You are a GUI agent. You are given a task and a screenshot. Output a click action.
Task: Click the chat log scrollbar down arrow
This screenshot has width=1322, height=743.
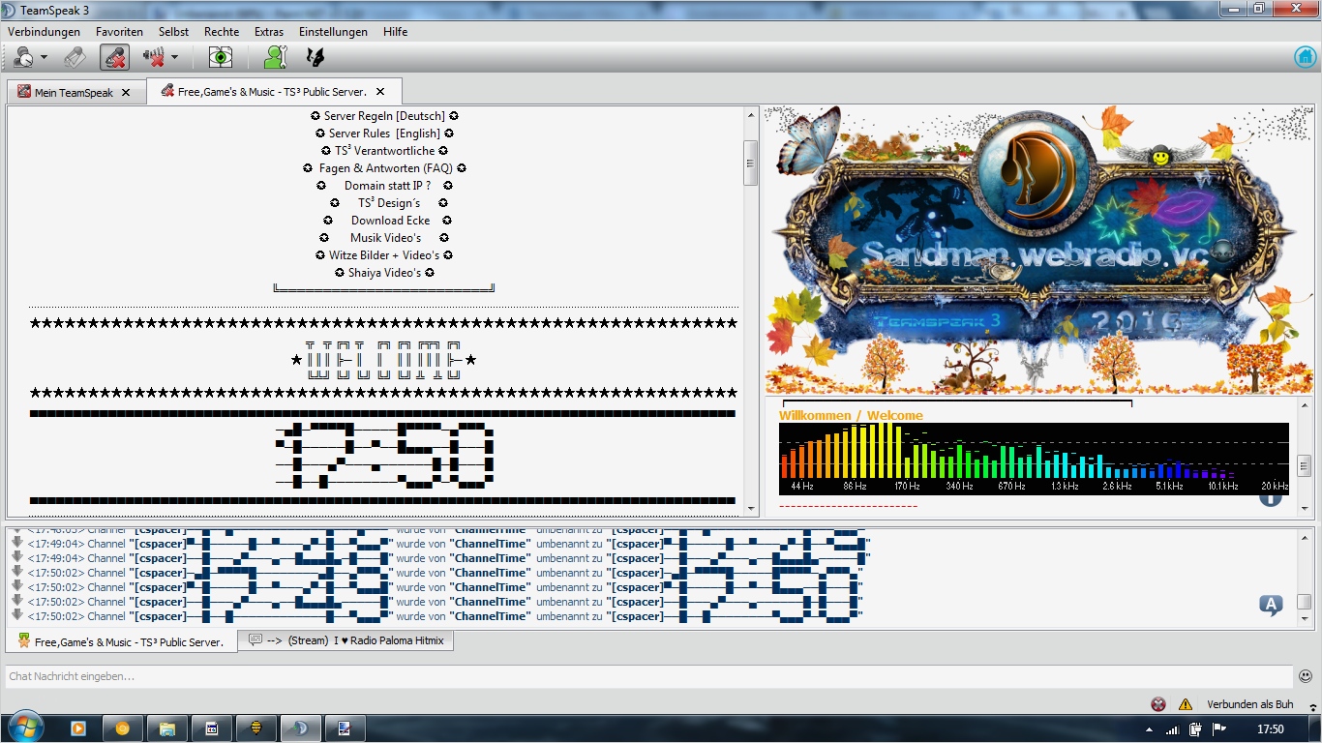click(1305, 618)
